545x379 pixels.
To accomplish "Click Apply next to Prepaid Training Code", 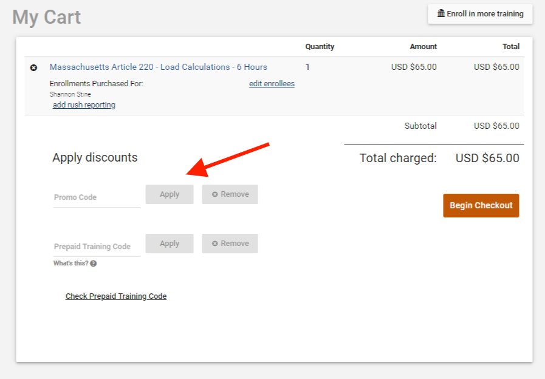I will pos(169,243).
